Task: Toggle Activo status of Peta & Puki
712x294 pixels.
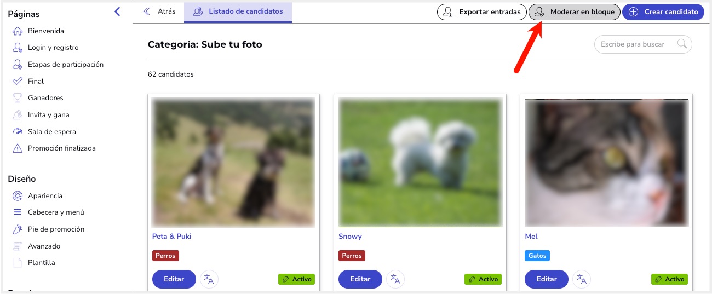Action: (x=296, y=279)
